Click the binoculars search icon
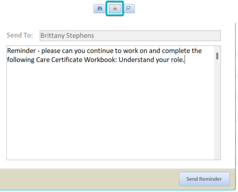238x192 pixels. pyautogui.click(x=99, y=8)
